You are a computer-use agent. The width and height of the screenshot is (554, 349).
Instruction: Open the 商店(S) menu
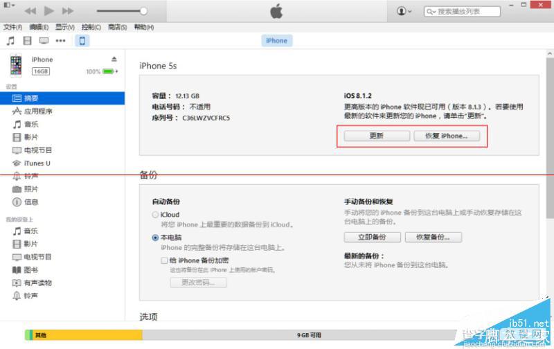(x=117, y=27)
